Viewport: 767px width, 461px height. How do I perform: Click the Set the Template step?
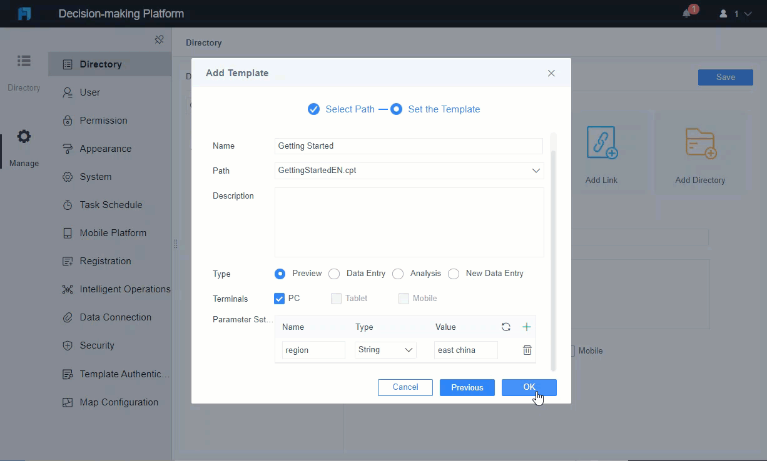pyautogui.click(x=435, y=109)
